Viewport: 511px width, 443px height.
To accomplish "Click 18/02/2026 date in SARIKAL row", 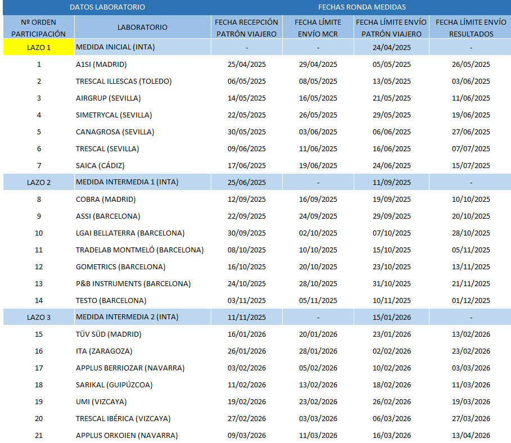I will point(392,385).
